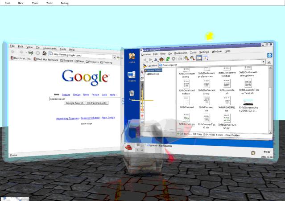The image size is (285, 201).
Task: Open the Bookmarks menu in the Google browser
Action: click(50, 48)
